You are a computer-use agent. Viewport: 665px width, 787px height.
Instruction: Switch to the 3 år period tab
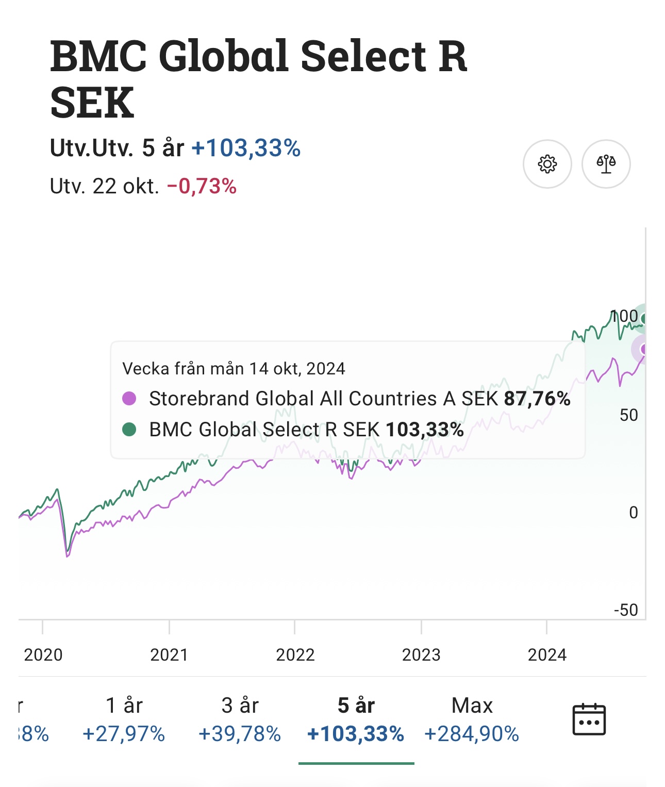(240, 719)
